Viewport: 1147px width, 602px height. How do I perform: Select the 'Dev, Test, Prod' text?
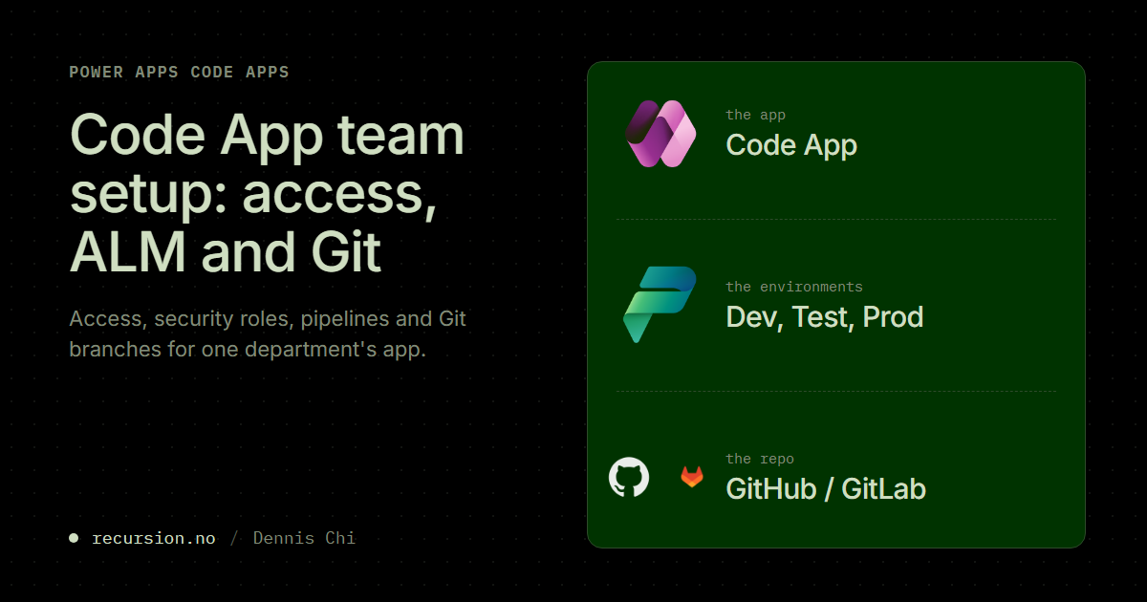(x=825, y=317)
